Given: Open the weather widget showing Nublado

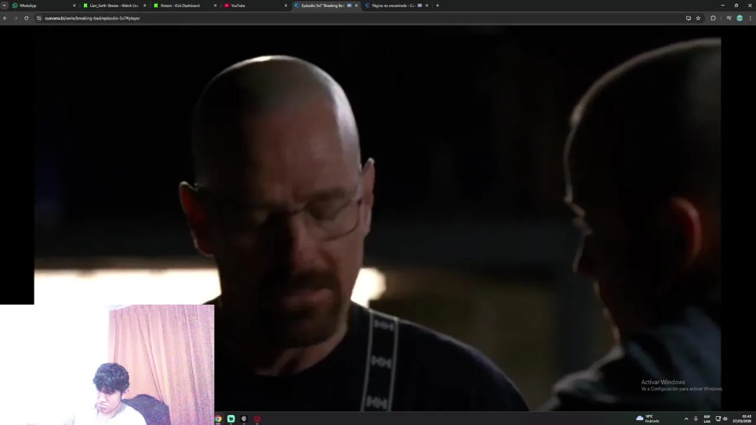Looking at the screenshot, I should click(x=648, y=419).
